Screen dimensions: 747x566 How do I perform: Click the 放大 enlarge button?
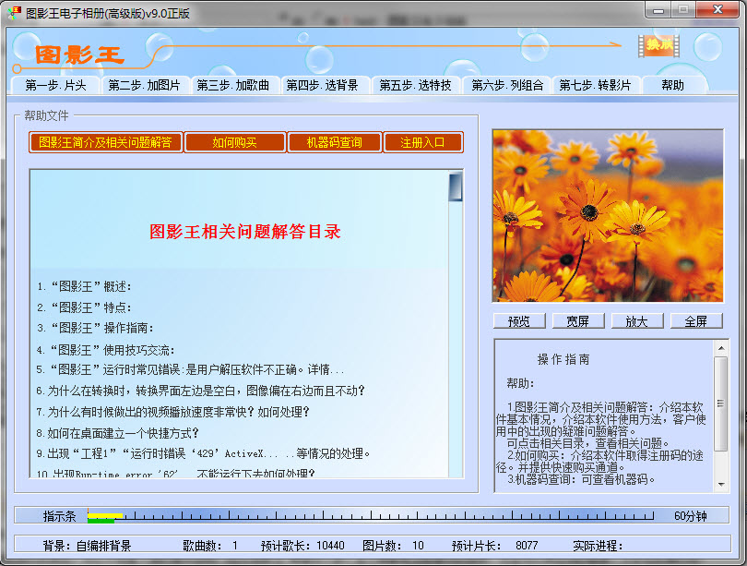[x=636, y=321]
